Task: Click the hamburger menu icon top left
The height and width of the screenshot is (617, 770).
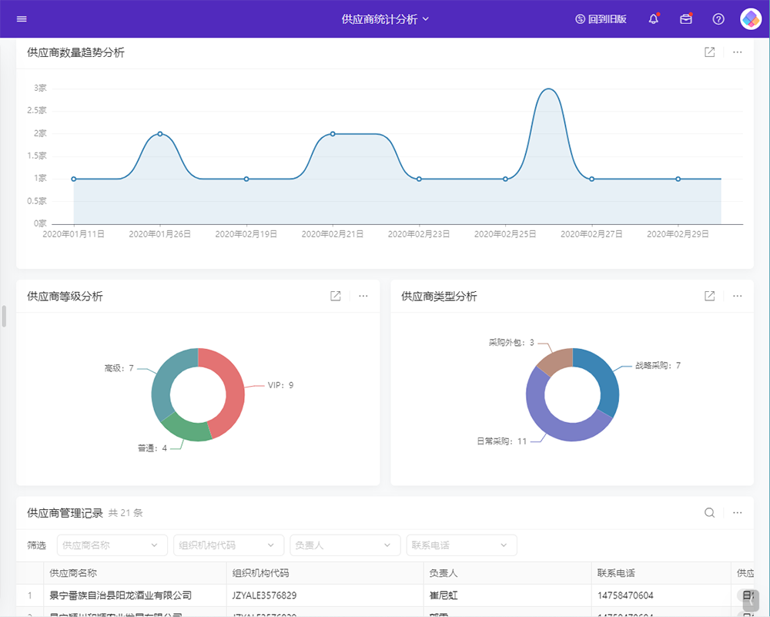Action: pyautogui.click(x=22, y=18)
